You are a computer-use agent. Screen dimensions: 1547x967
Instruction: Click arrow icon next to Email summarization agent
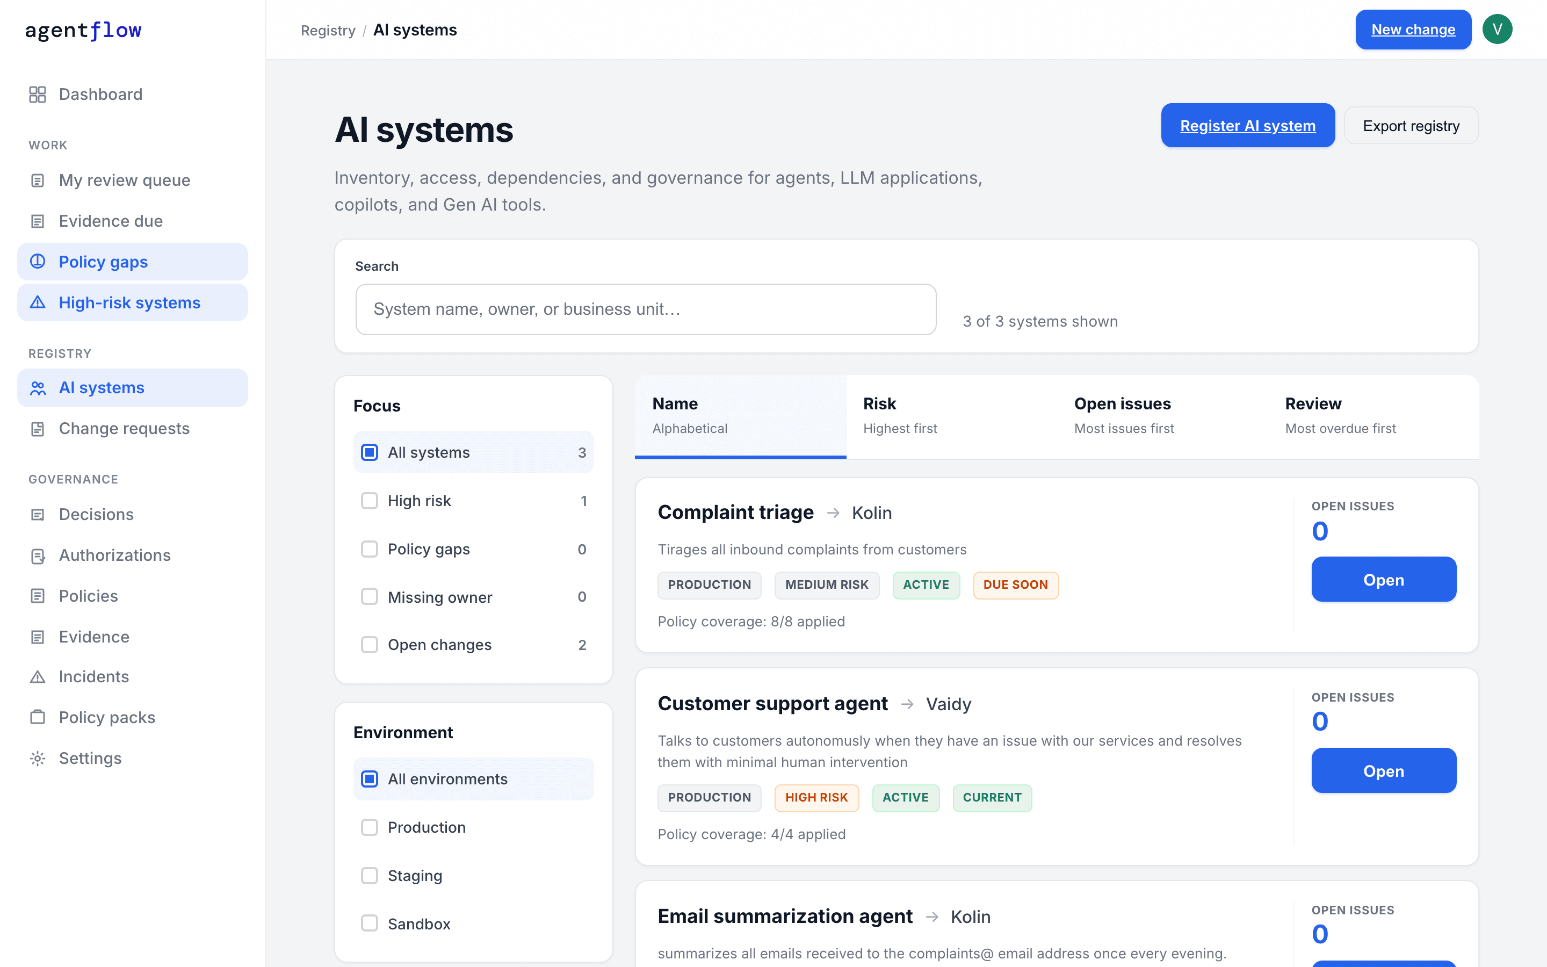(932, 917)
